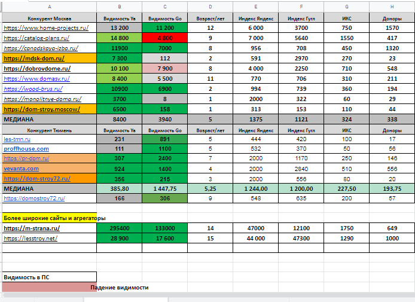Select the cell with value 11 200
415x302 pixels.
pos(165,28)
